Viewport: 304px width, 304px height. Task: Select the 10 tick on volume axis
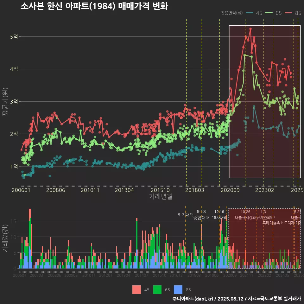(14, 237)
